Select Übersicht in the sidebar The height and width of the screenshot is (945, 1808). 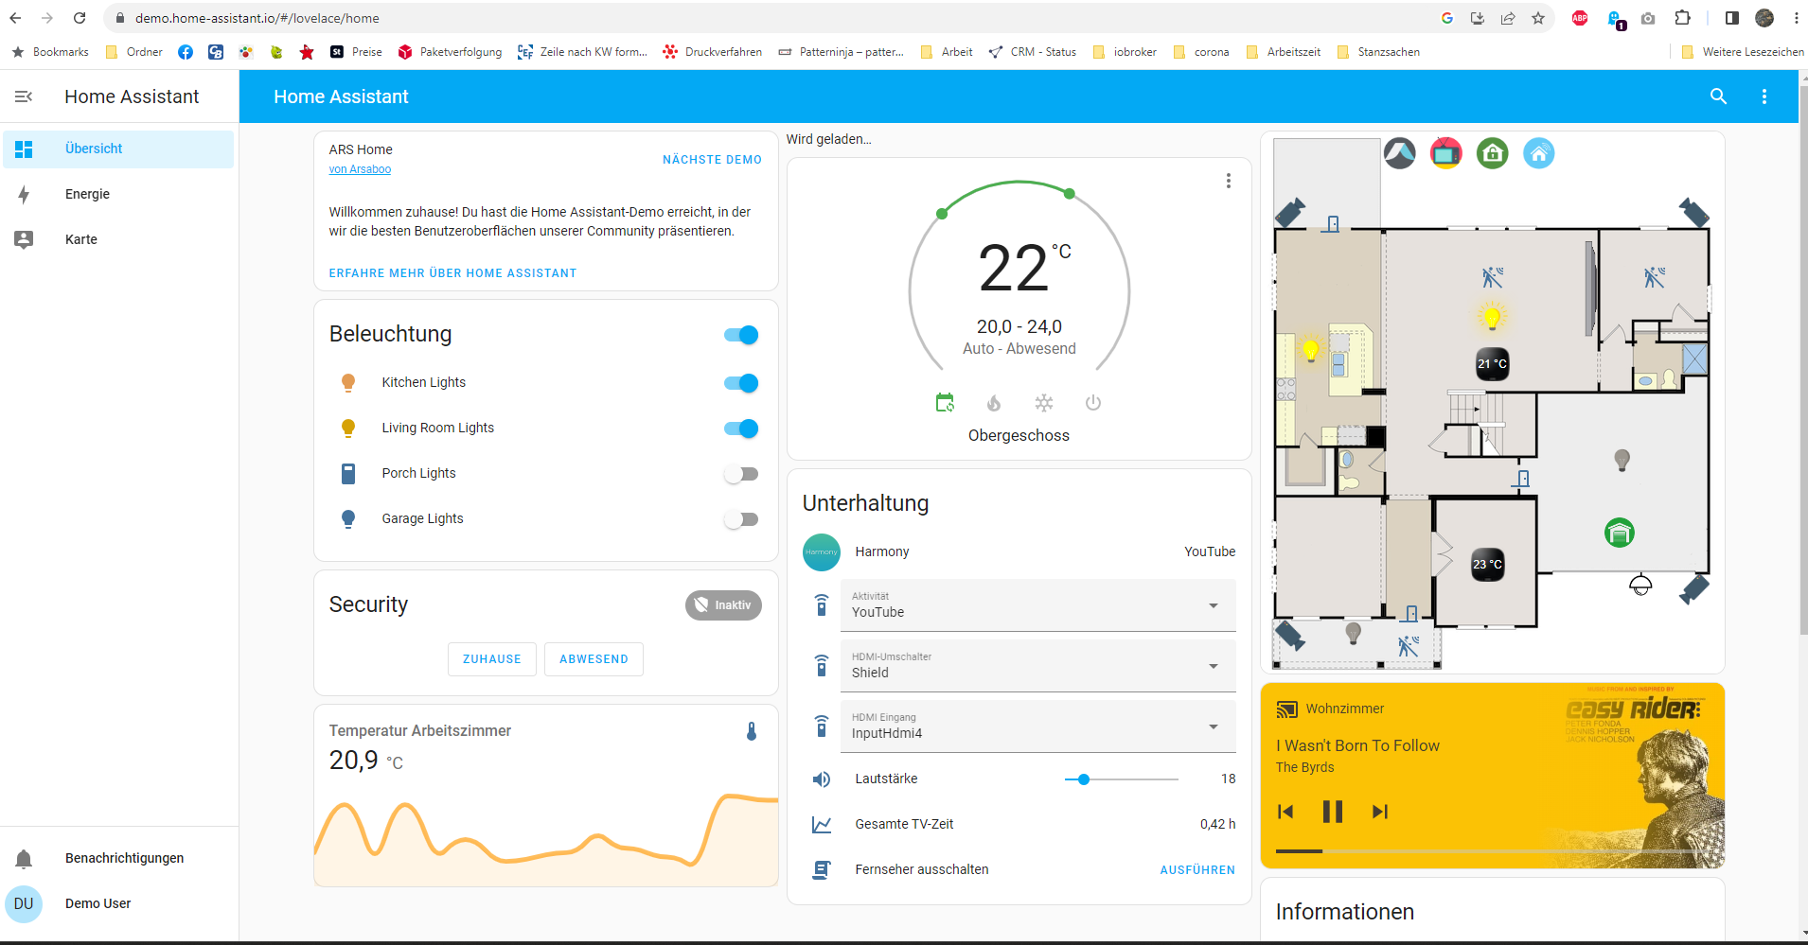pos(118,149)
